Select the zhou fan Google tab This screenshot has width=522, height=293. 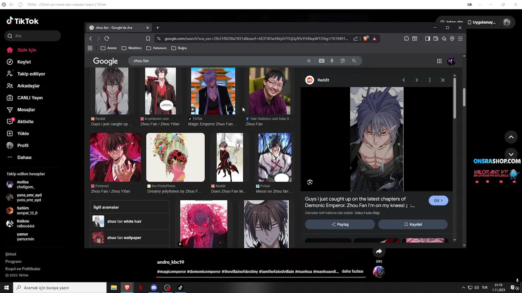(x=119, y=28)
